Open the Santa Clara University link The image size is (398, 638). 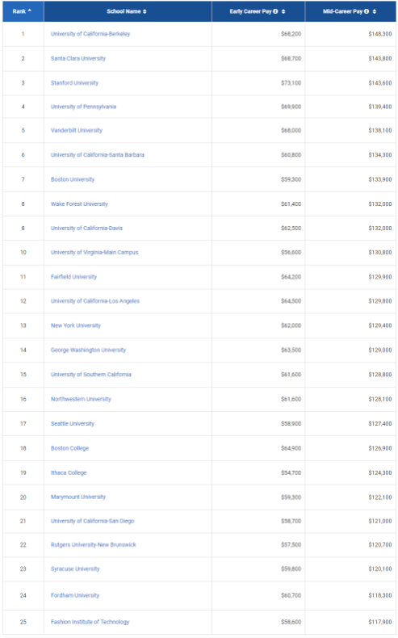click(78, 58)
